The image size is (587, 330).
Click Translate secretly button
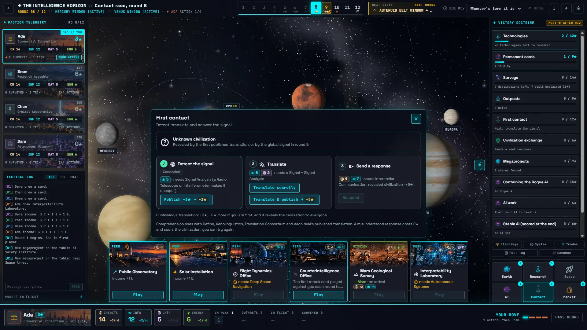coord(274,188)
